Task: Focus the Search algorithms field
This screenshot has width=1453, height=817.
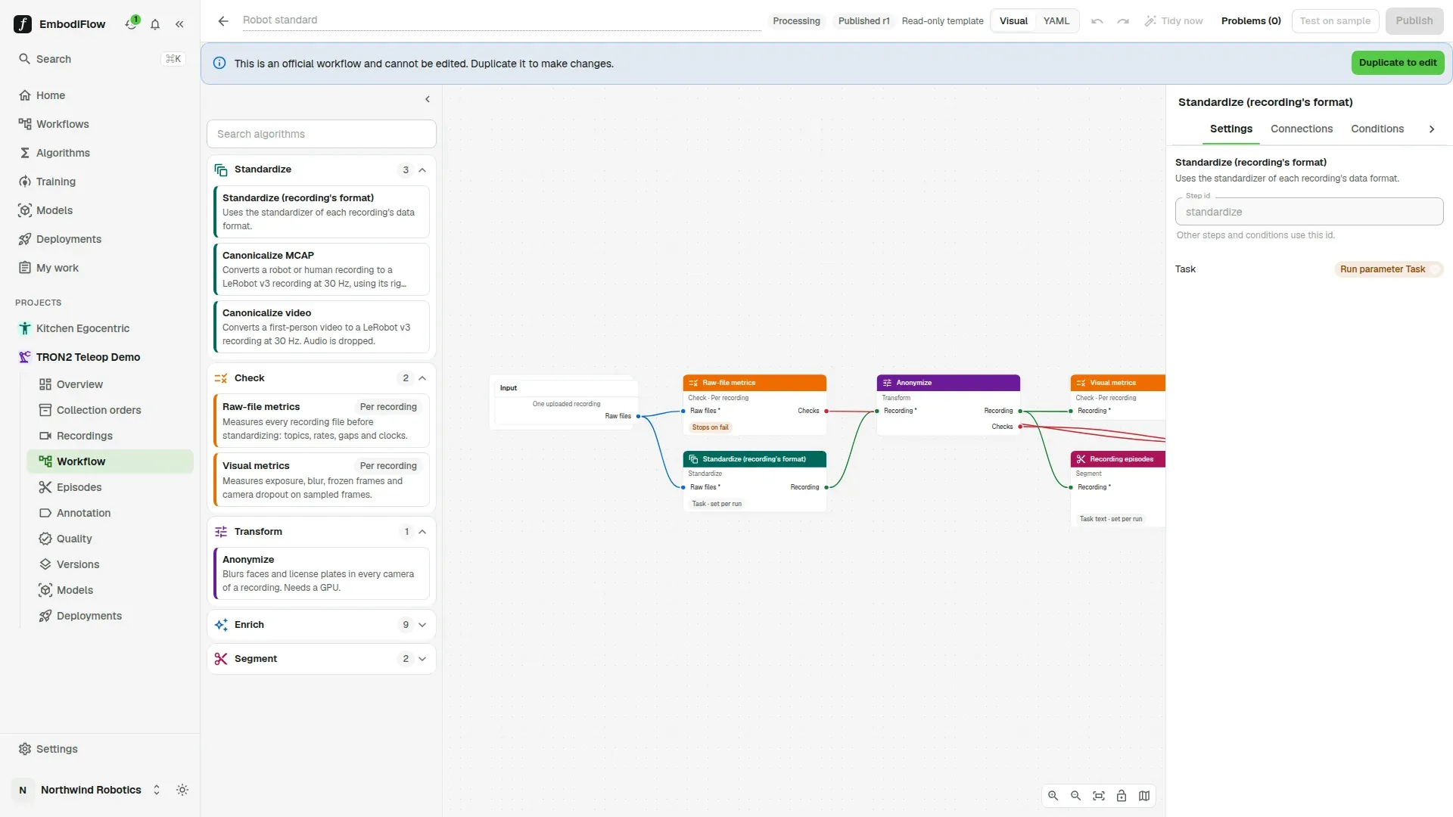Action: coord(322,134)
